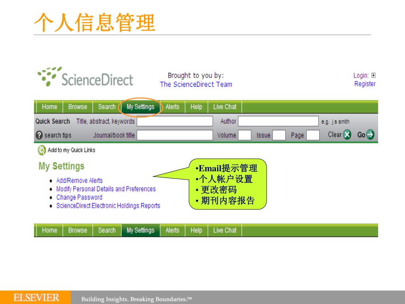Click Home in the bottom navigation bar
The width and height of the screenshot is (405, 304).
(x=49, y=230)
